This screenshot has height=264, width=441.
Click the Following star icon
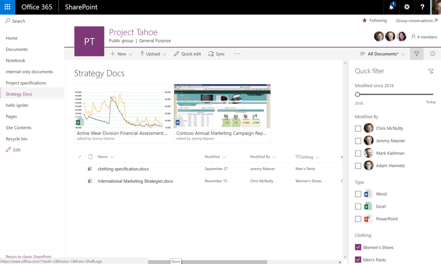365,20
